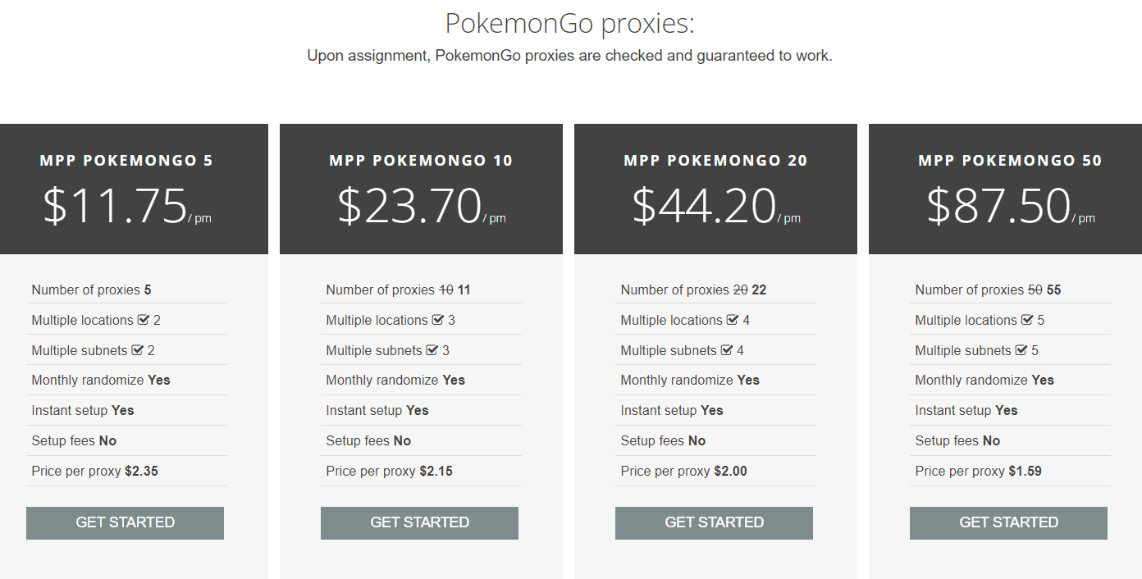Click the $87.50 price heading
The height and width of the screenshot is (579, 1142).
pos(998,206)
